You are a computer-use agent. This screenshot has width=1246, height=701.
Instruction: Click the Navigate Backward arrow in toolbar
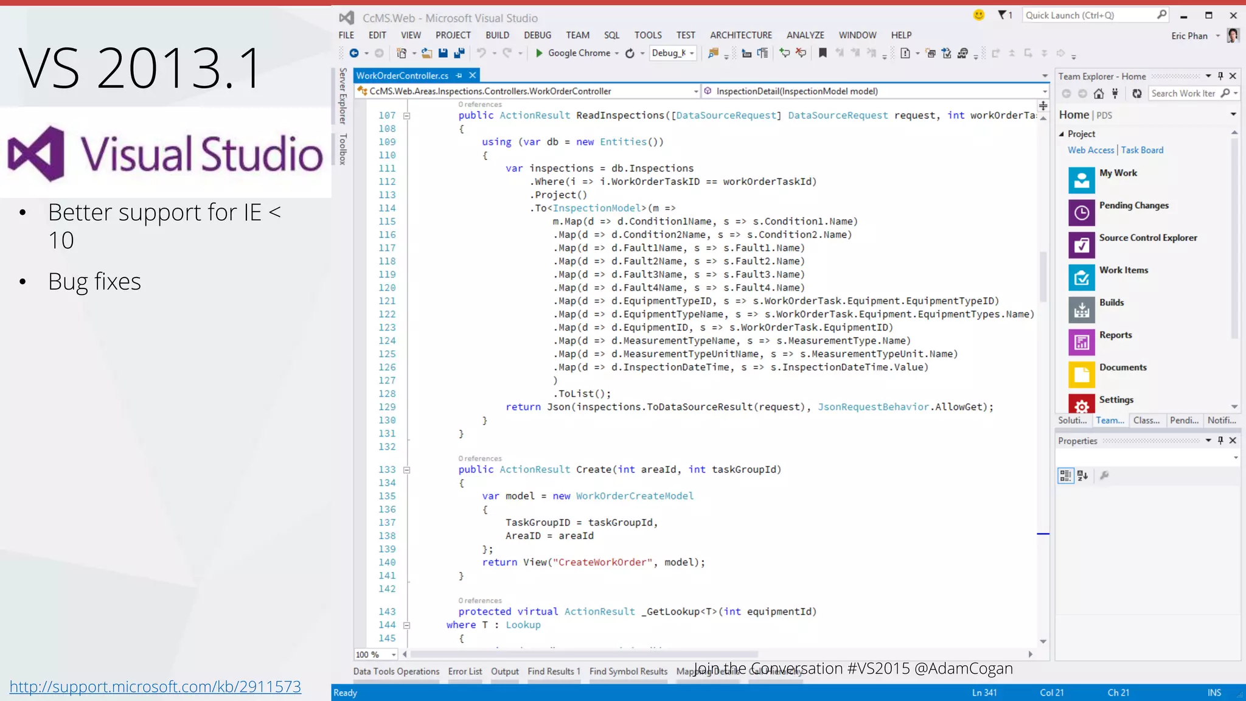(x=354, y=54)
